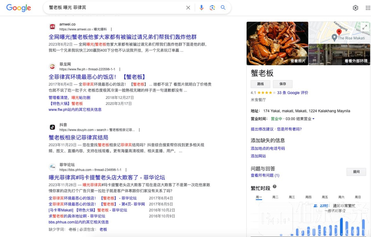
Task: Select the 周五 busy hours tab
Action: pyautogui.click(x=325, y=197)
